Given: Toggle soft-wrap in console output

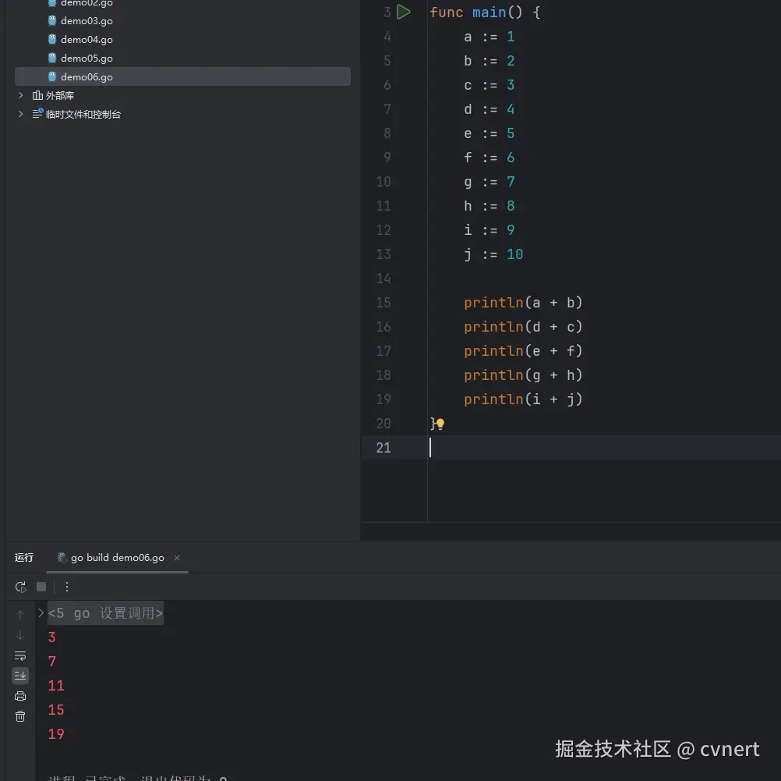Looking at the screenshot, I should 20,656.
